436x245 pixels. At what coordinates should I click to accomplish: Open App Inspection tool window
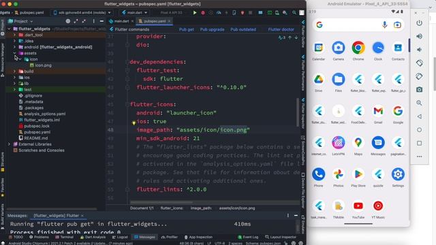(198, 237)
